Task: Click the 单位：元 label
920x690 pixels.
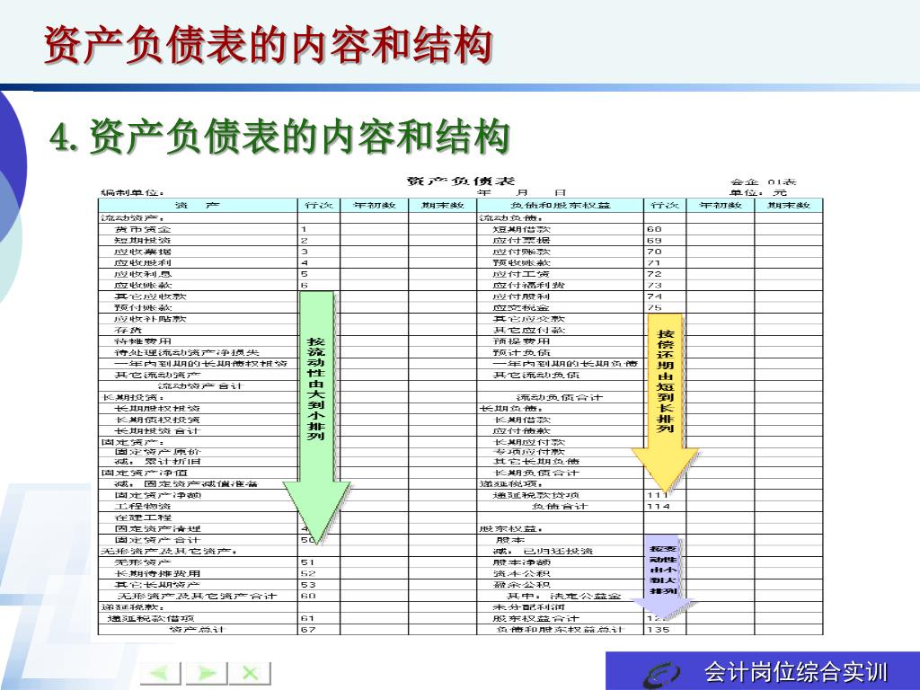Action: tap(758, 192)
